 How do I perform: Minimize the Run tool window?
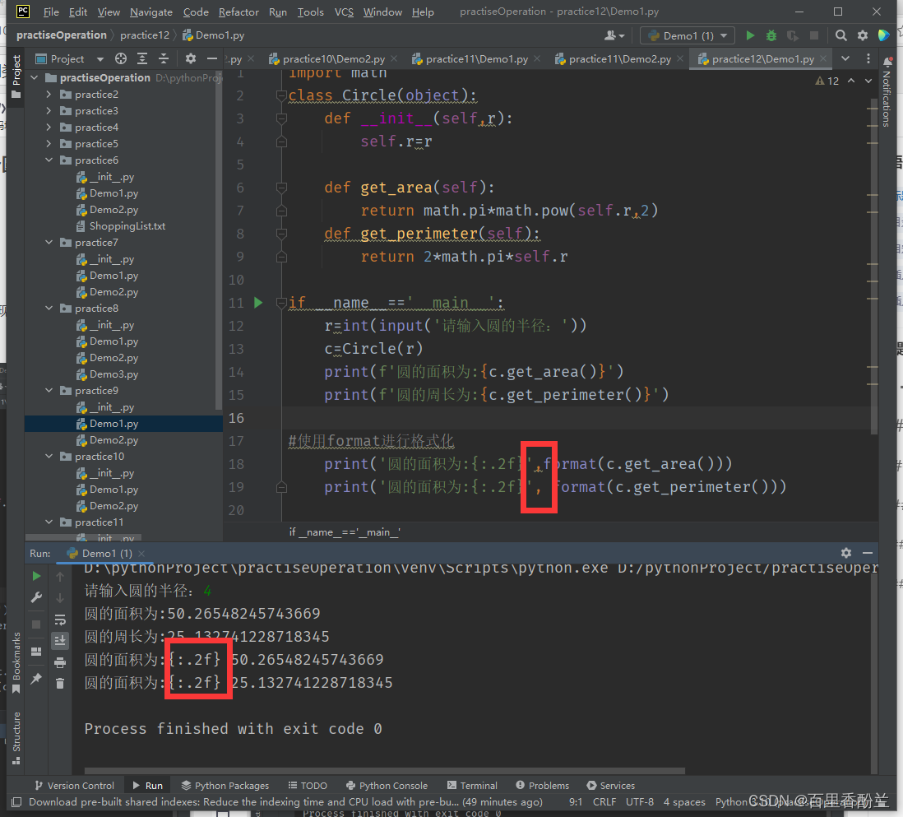[x=868, y=553]
